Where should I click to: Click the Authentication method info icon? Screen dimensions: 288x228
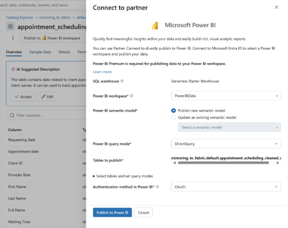157,187
